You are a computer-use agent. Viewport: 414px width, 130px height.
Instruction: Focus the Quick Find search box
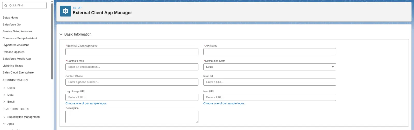click(x=24, y=5)
